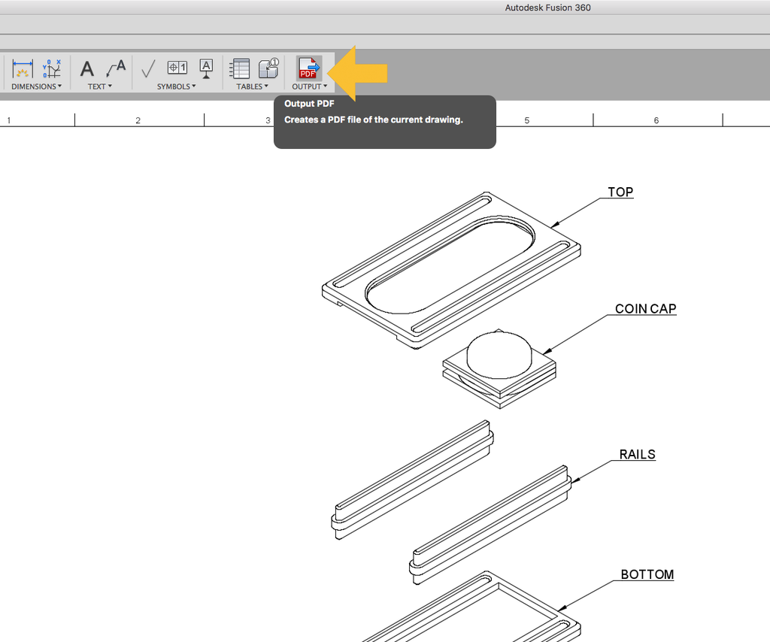
Task: Select the COIN CAP annotation label
Action: [x=645, y=309]
